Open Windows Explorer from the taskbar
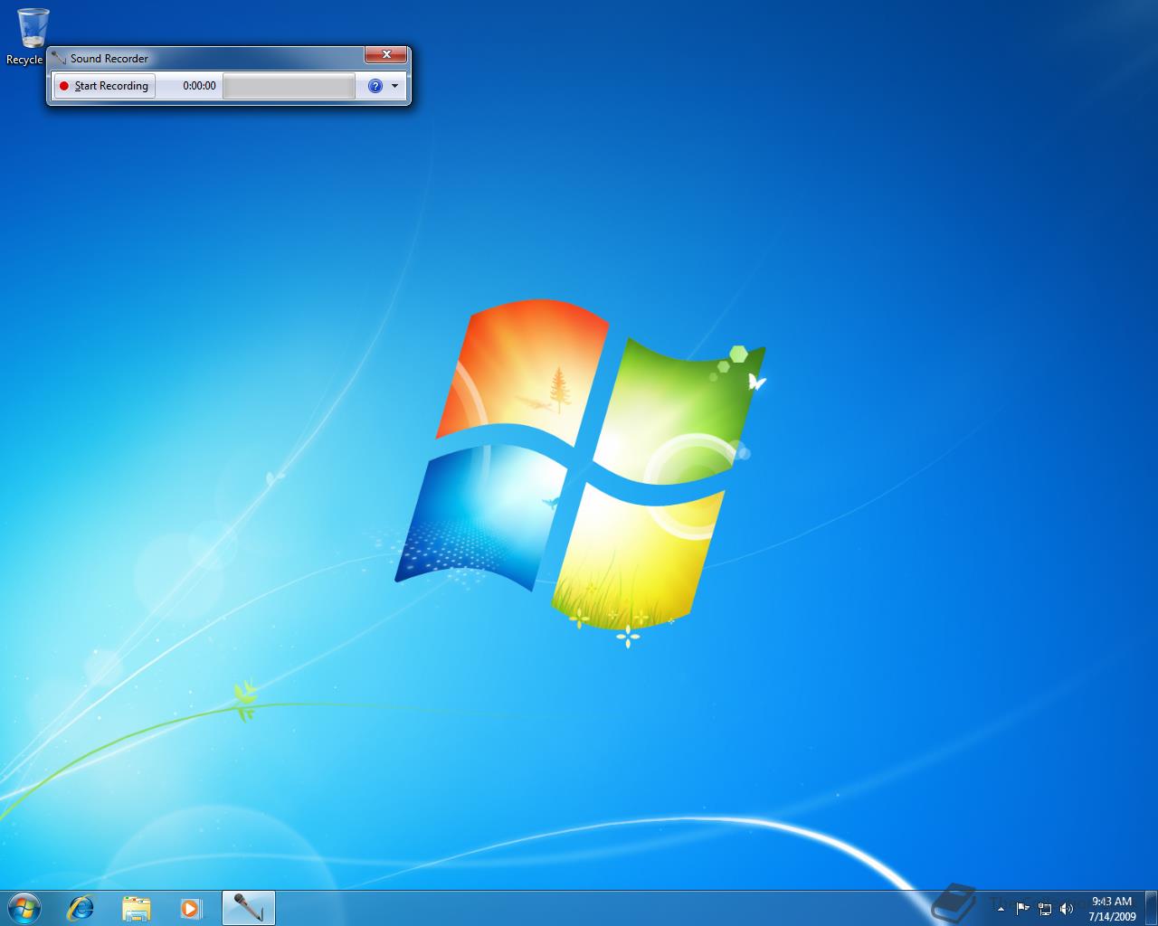Image resolution: width=1158 pixels, height=926 pixels. pos(136,907)
